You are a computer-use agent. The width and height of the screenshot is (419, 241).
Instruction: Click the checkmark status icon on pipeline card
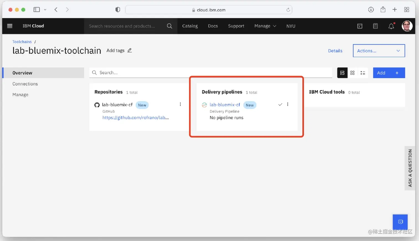[280, 105]
